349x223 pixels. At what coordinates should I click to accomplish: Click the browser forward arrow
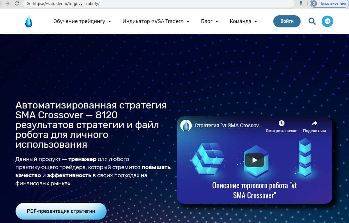click(x=7, y=3)
